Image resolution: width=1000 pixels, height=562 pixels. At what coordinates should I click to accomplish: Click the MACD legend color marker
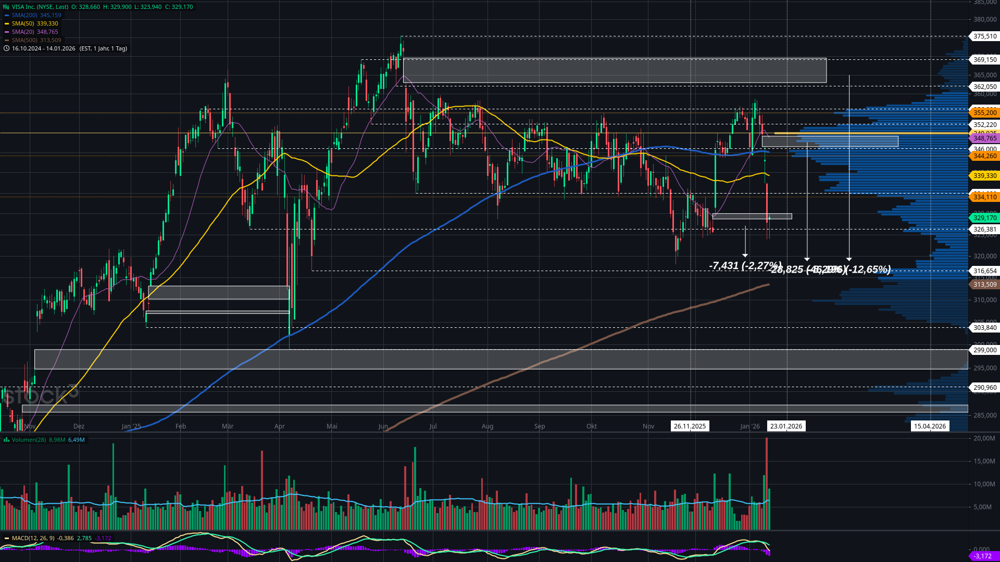coord(7,538)
